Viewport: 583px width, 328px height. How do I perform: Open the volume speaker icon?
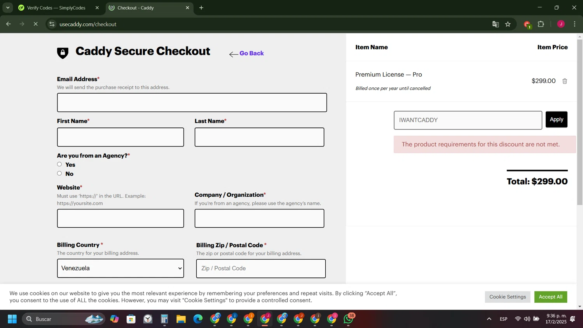pos(527,319)
